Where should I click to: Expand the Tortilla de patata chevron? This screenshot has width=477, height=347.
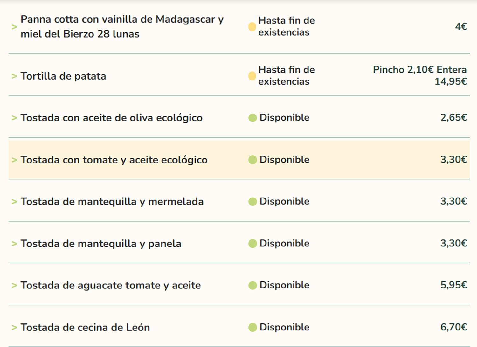[14, 76]
